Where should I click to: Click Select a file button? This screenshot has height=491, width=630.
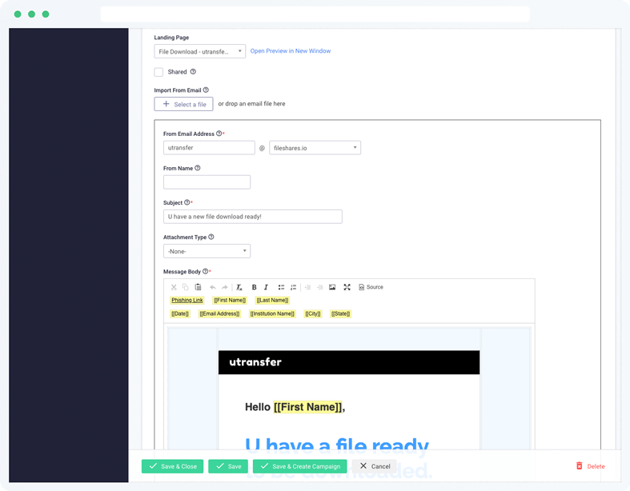[x=183, y=104]
